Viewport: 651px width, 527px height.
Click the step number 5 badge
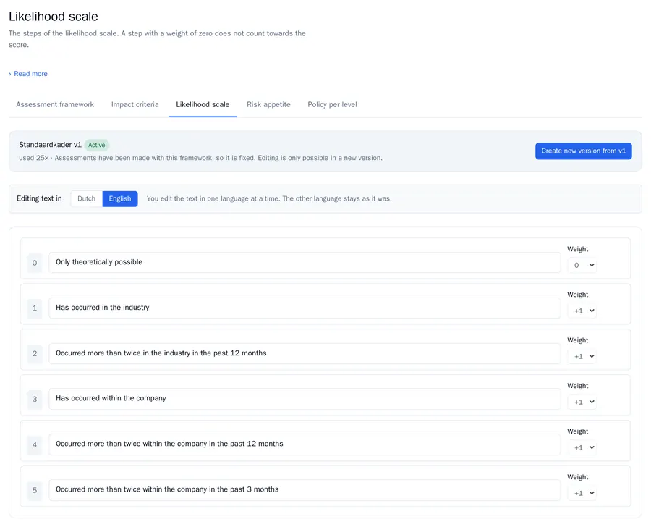coord(35,490)
